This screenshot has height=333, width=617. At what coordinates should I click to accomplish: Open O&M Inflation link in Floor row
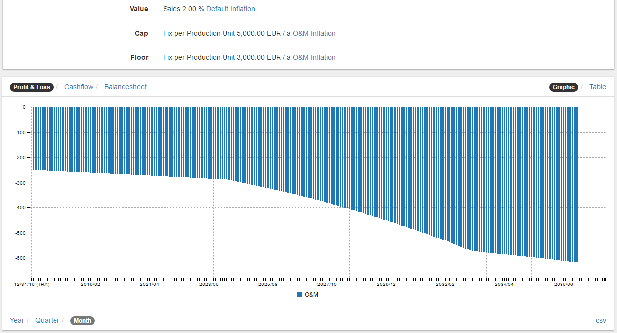click(x=314, y=57)
